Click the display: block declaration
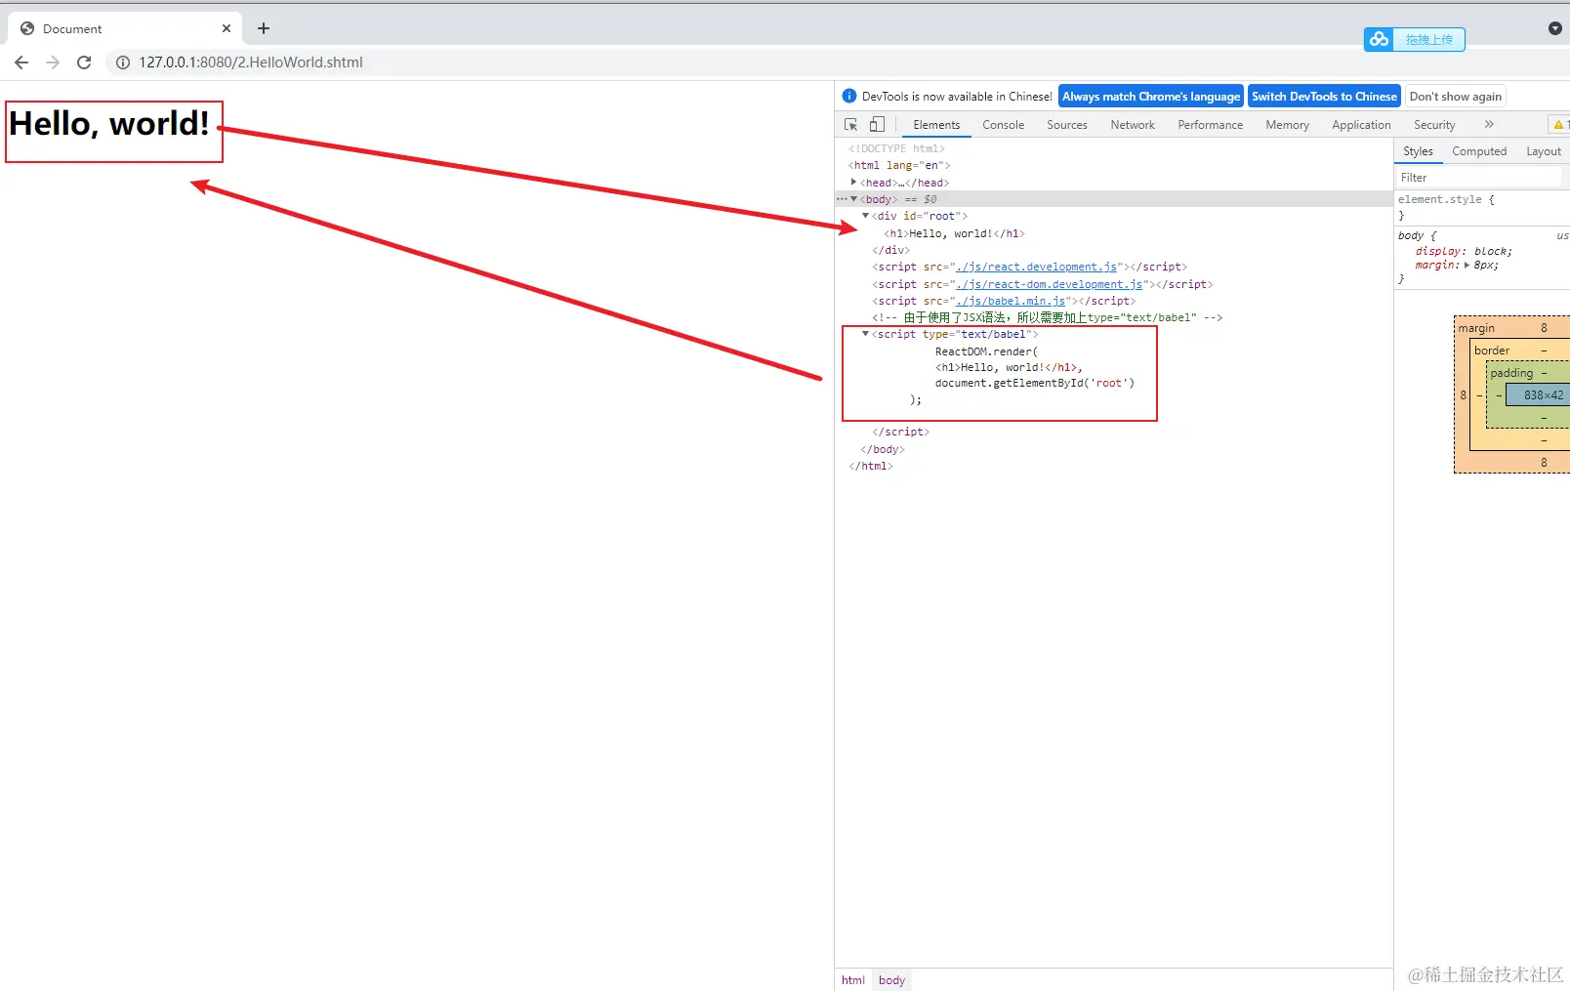The image size is (1570, 991). [x=1464, y=252]
